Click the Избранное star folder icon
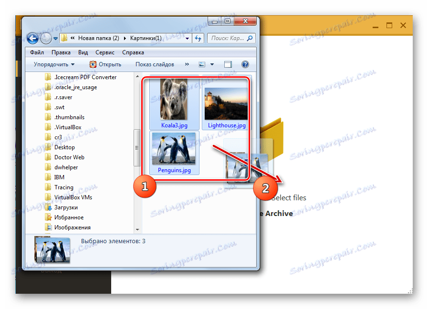Viewport: 428px width, 309px height. point(48,217)
